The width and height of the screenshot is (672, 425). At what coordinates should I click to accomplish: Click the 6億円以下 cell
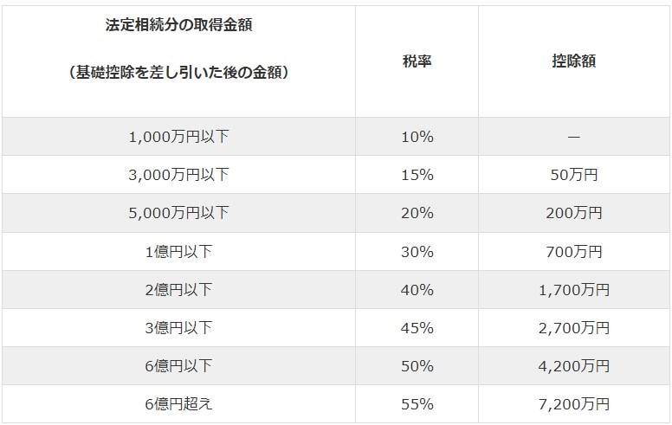[x=178, y=366]
